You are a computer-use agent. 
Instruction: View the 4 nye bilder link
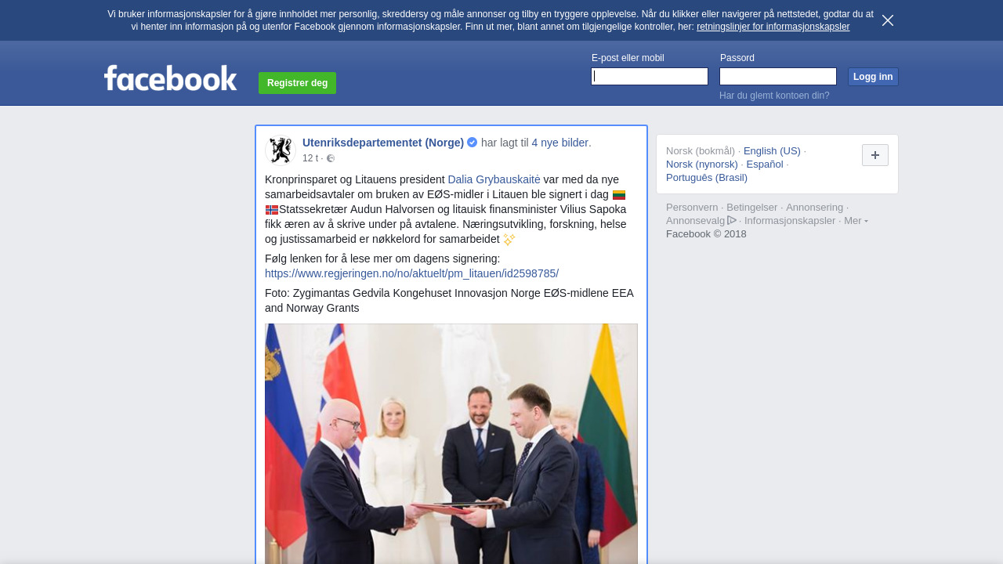(x=559, y=143)
